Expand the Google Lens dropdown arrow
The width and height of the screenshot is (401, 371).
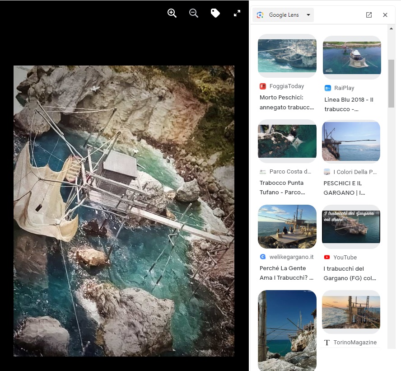(x=308, y=15)
